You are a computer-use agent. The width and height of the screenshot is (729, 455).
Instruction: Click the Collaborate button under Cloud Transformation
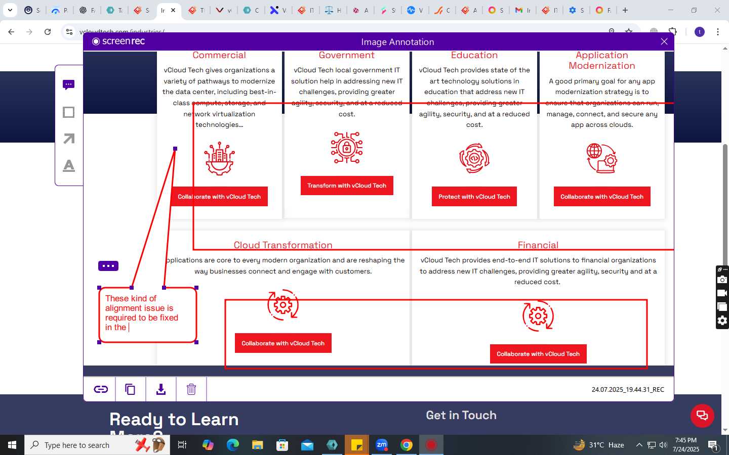283,343
